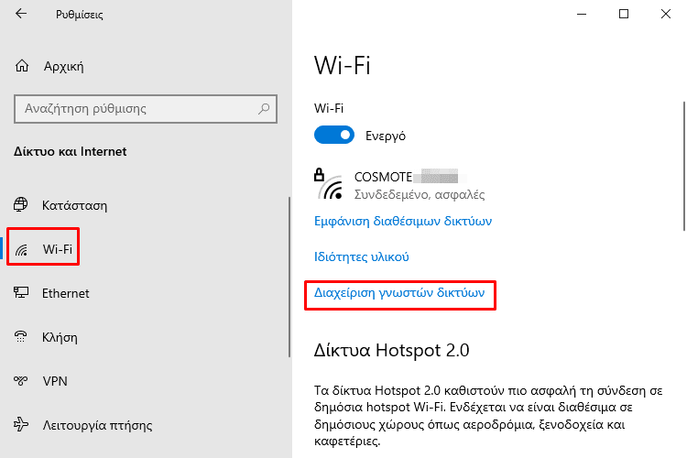Select the Κατάσταση globe icon
The height and width of the screenshot is (458, 687).
click(x=20, y=204)
